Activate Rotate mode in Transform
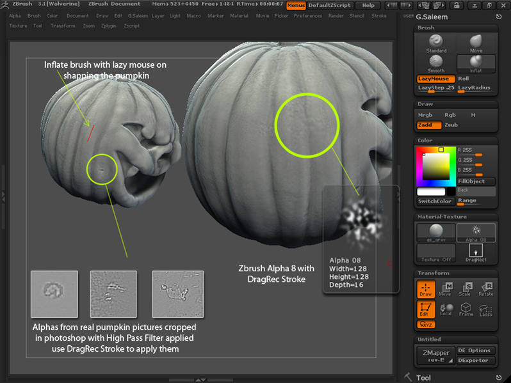The height and width of the screenshot is (383, 511). pos(485,289)
